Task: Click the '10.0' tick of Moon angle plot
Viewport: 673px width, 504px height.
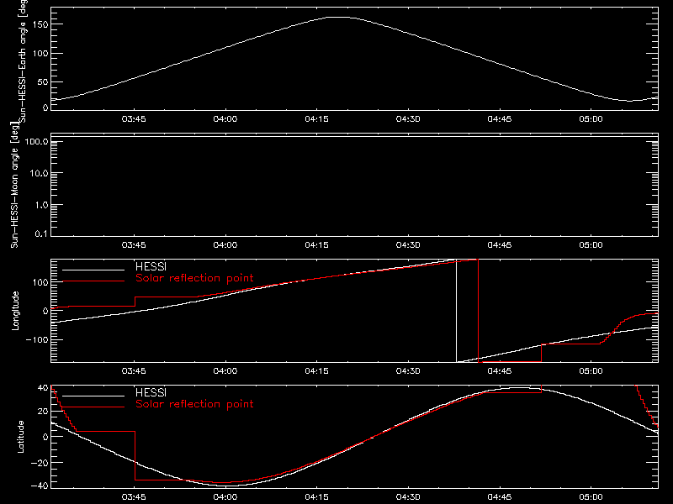Action: (x=39, y=173)
